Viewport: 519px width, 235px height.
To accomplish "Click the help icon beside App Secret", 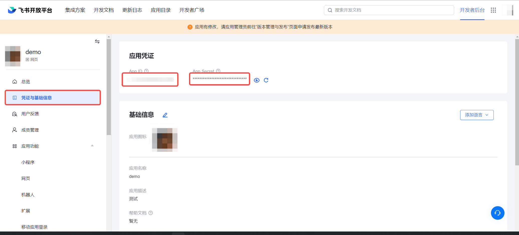I will (218, 71).
